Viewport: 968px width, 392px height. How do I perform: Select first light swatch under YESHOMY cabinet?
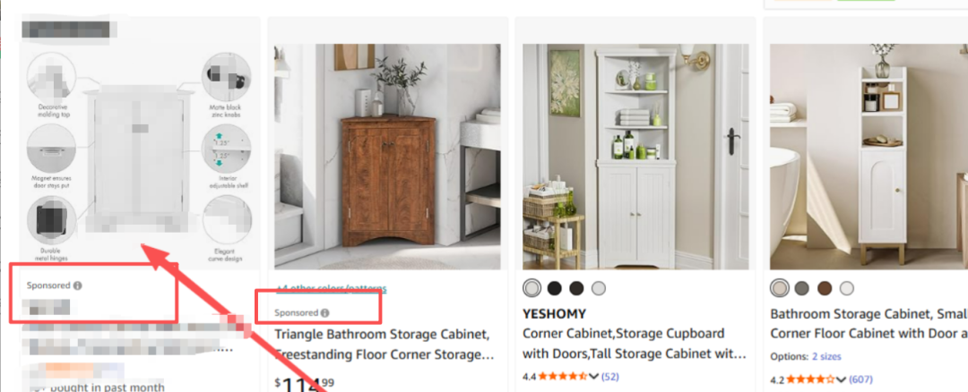click(x=532, y=288)
